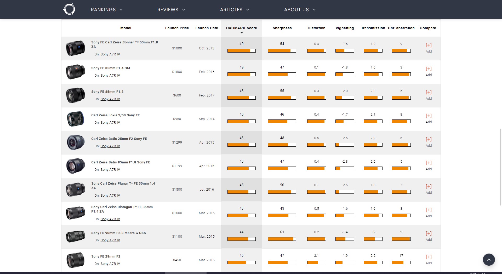Click the $450 launch price cell

coord(177,260)
